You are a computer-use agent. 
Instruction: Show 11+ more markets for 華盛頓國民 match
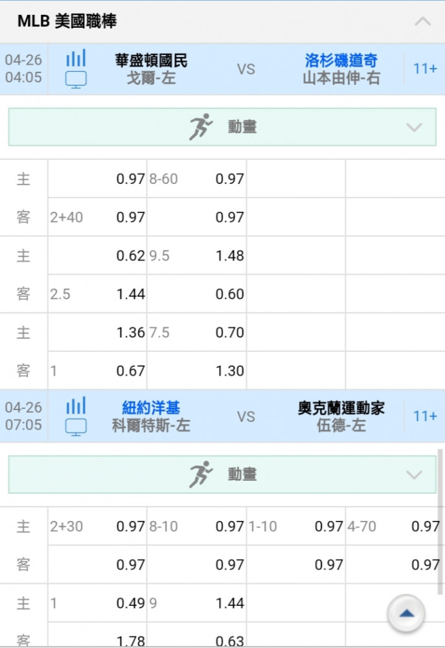click(x=425, y=69)
